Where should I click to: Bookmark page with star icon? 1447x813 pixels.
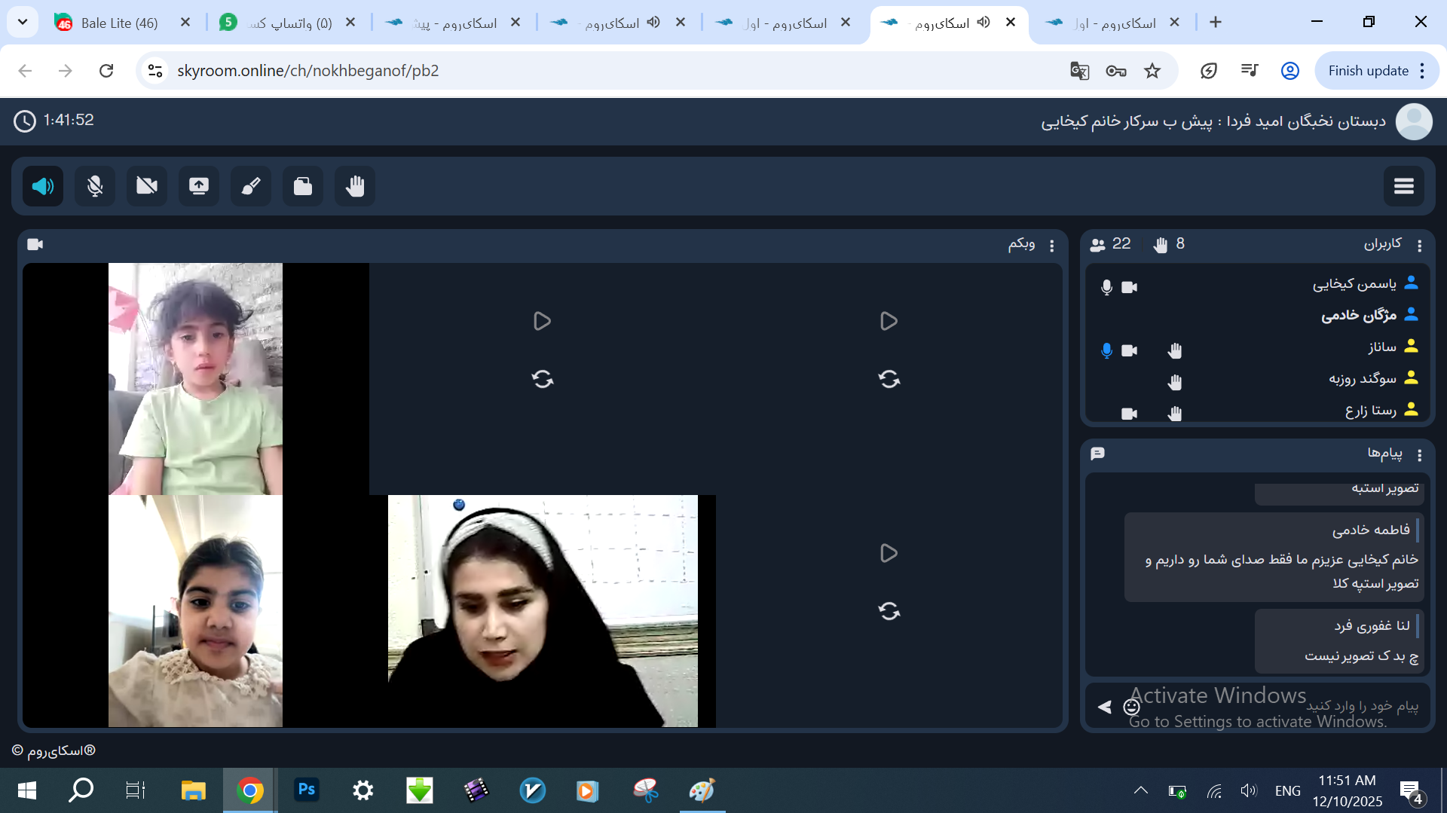1152,71
